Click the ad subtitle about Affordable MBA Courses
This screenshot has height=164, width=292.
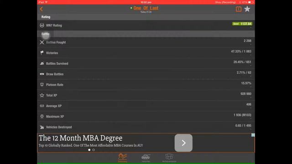coord(91,145)
